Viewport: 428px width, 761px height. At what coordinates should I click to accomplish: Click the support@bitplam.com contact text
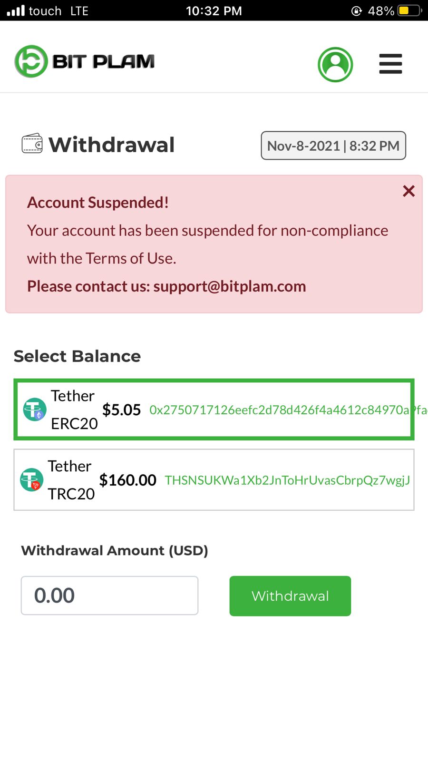(x=230, y=286)
